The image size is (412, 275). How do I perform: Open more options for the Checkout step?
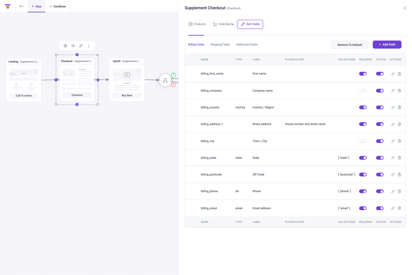(x=89, y=46)
